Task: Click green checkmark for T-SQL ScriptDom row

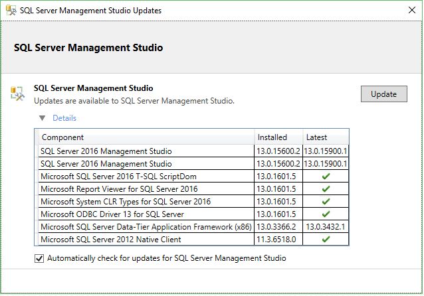Action: (x=326, y=176)
